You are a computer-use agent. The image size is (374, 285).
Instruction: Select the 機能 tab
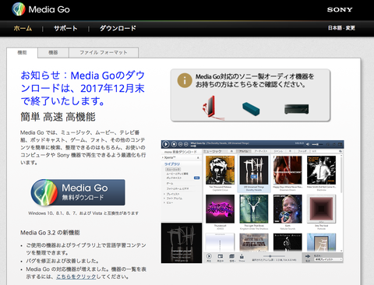[22, 53]
